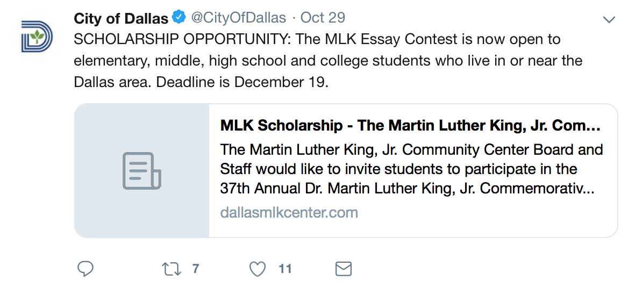Click the like count of 11
The image size is (628, 288).
[285, 269]
